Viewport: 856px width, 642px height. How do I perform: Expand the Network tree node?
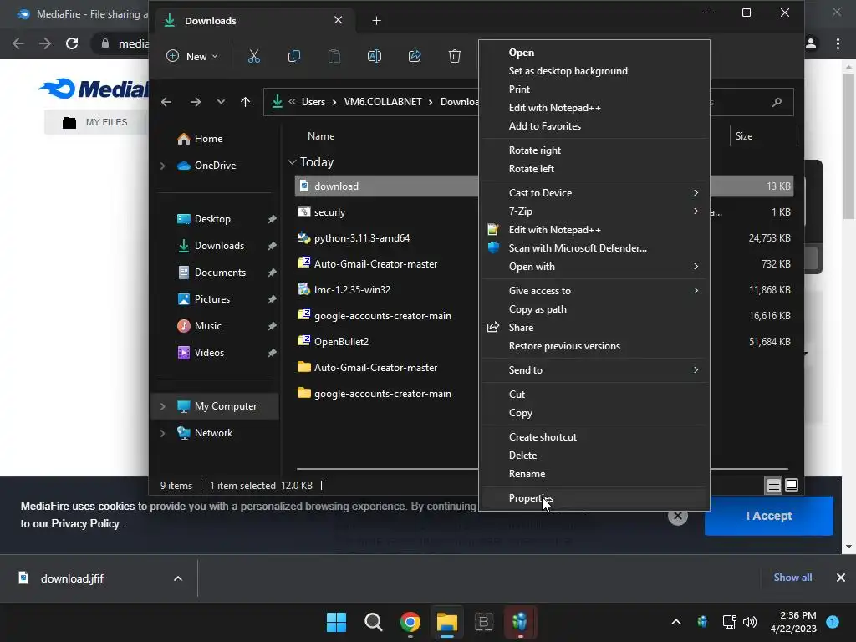pos(162,433)
